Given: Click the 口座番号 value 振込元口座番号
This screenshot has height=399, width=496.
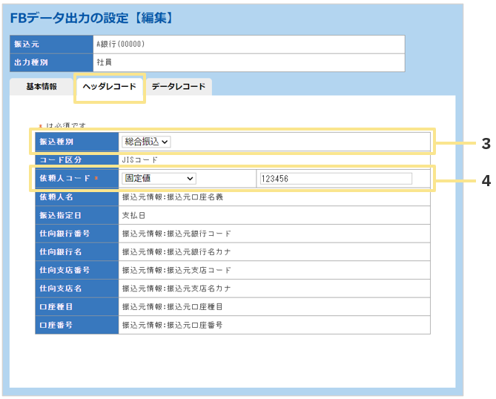Looking at the screenshot, I should point(172,325).
